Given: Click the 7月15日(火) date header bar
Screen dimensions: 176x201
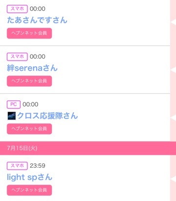Looking at the screenshot, I should pyautogui.click(x=88, y=148).
